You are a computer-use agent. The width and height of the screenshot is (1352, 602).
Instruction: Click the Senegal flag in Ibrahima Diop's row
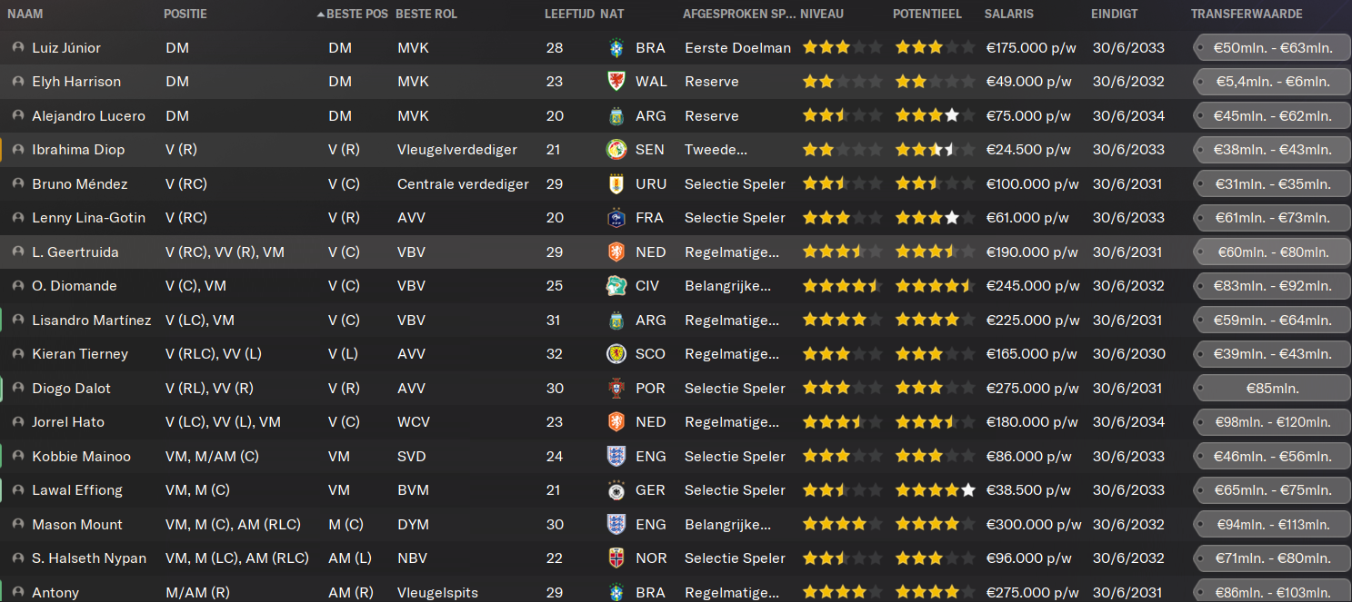tap(616, 150)
